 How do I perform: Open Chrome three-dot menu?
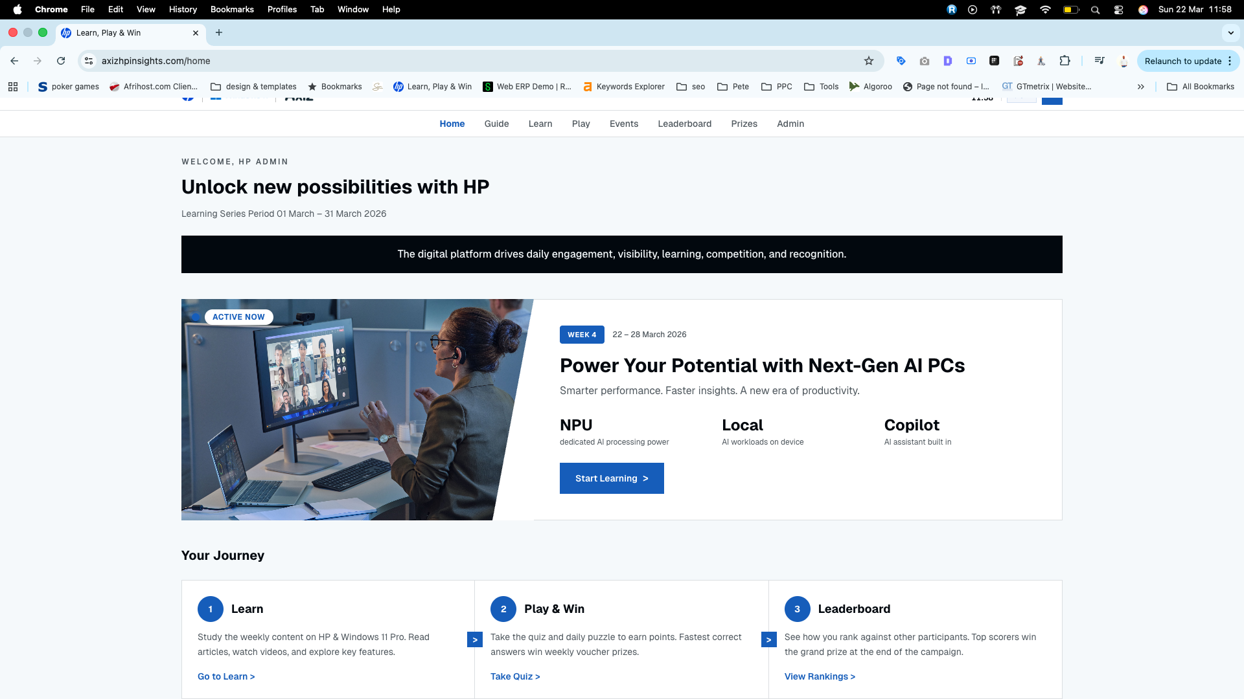1230,61
